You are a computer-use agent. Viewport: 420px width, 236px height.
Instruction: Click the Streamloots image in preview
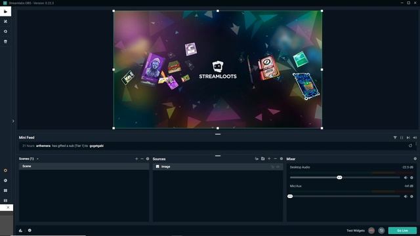coord(218,69)
